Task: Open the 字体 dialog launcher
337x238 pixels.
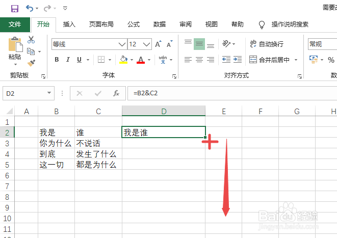Action: 174,76
